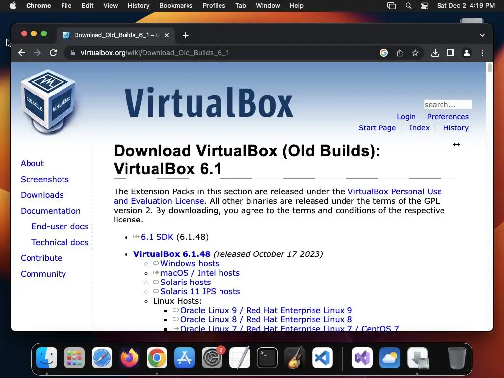Reload the VirtualBox page
The width and height of the screenshot is (504, 378).
pyautogui.click(x=53, y=53)
